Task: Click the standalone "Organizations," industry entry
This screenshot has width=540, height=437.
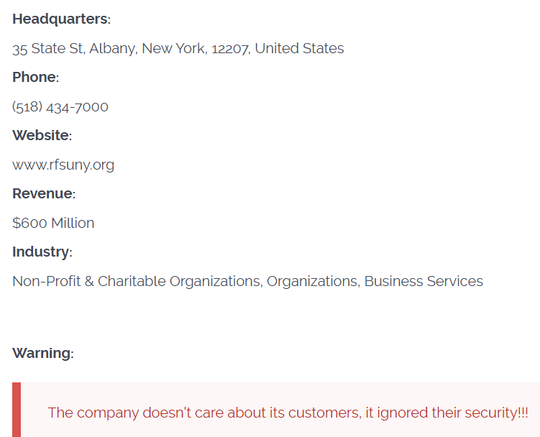Action: coord(313,282)
